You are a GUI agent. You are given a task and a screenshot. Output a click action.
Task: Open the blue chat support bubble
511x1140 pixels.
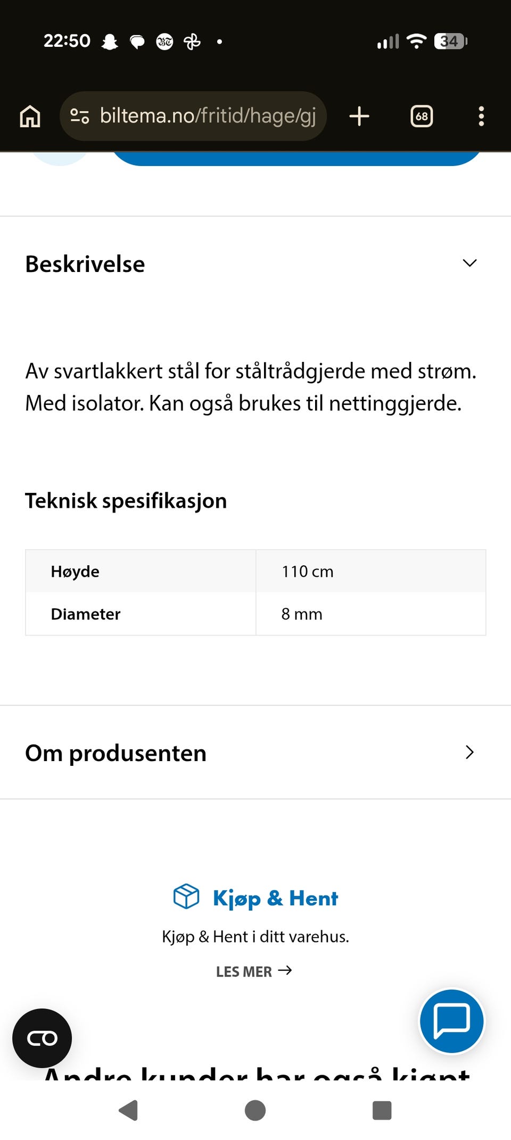(451, 1021)
